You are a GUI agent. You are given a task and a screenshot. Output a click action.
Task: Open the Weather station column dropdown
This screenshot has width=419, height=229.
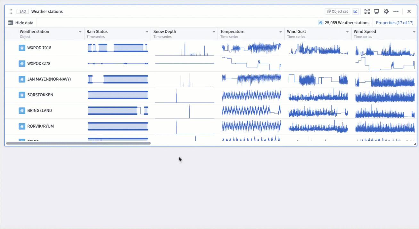80,32
